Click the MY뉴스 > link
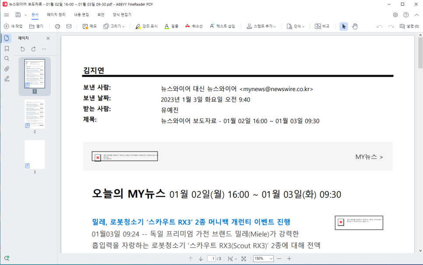 (369, 157)
